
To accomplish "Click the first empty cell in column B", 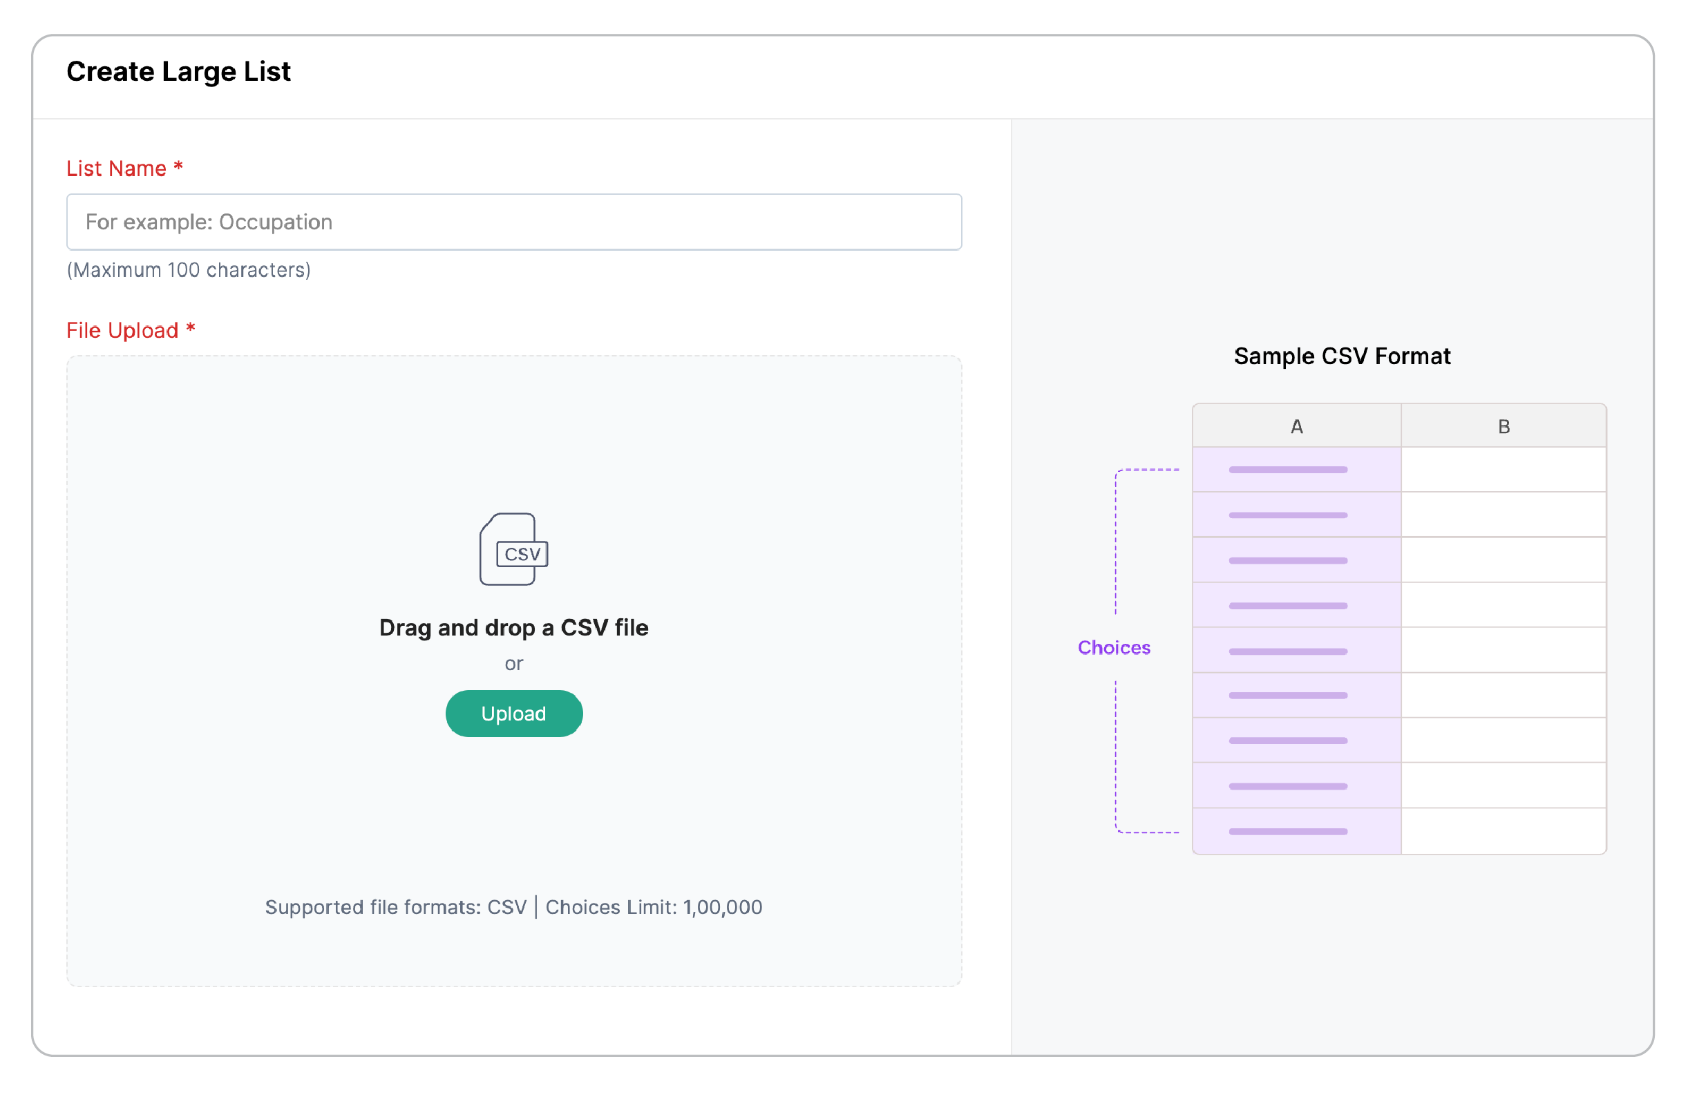I will point(1504,470).
